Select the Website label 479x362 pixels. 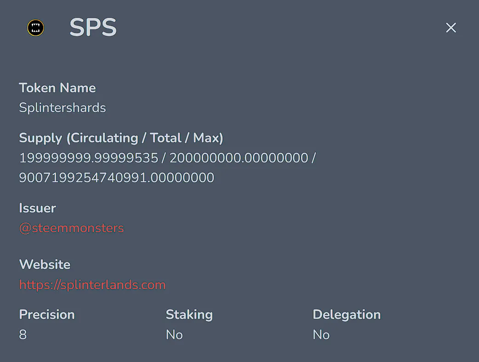point(45,264)
